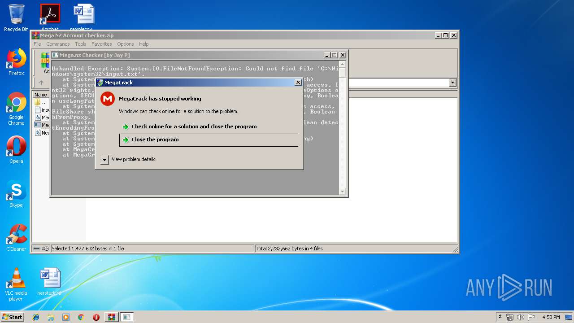
Task: Open Opera from taskbar
Action: click(x=96, y=317)
